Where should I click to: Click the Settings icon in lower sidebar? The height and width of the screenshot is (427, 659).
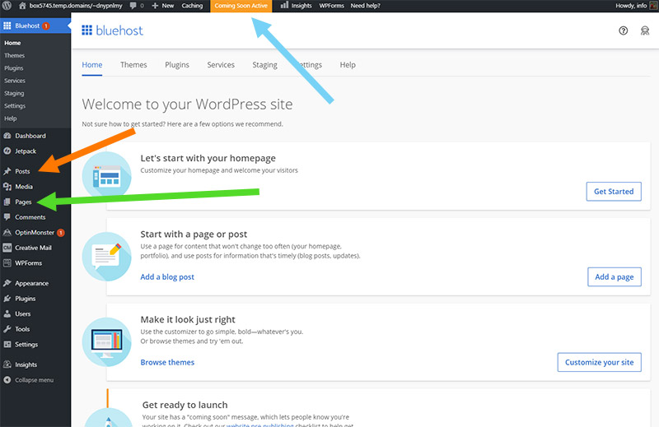[7, 344]
